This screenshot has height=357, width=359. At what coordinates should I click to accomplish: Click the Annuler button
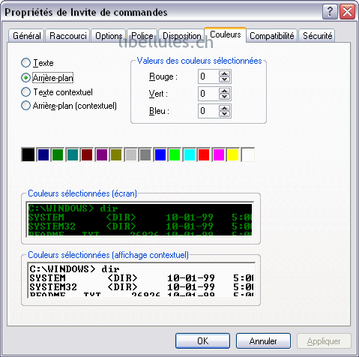263,340
